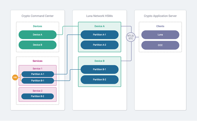Select Partition A-2 in Device A box

point(99,45)
